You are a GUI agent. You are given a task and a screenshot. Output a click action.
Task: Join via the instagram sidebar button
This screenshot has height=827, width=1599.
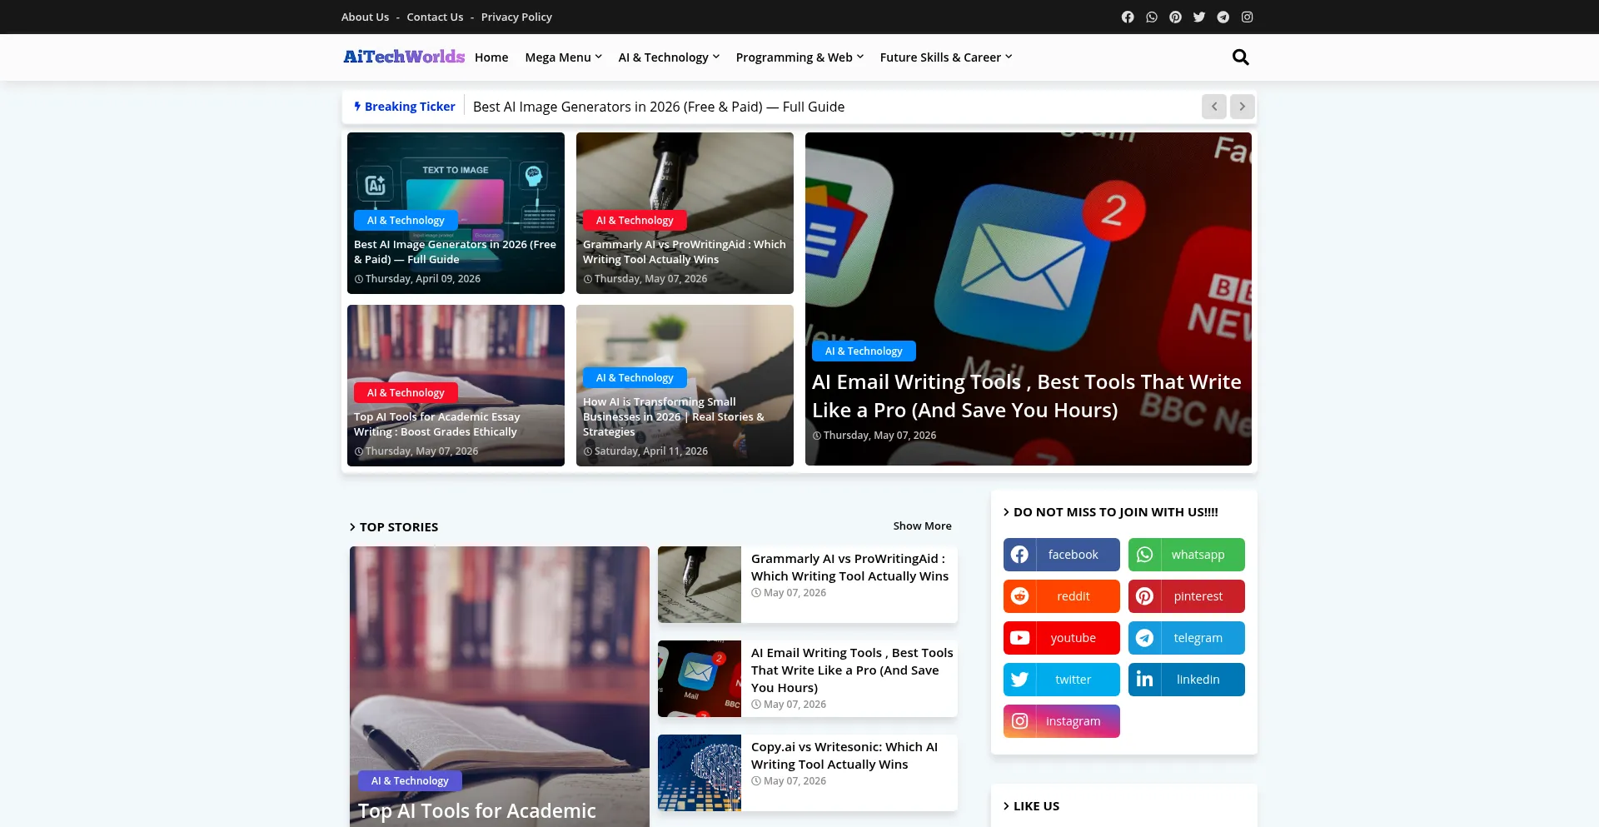tap(1062, 721)
